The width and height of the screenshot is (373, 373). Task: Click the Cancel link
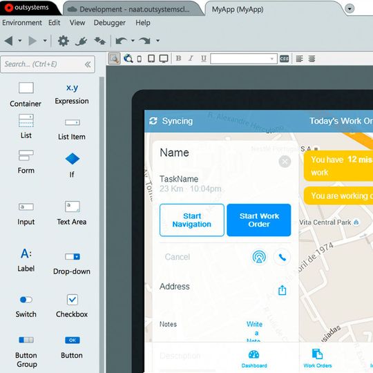coord(178,257)
